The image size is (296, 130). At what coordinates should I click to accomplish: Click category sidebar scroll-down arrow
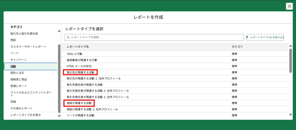(x=59, y=116)
